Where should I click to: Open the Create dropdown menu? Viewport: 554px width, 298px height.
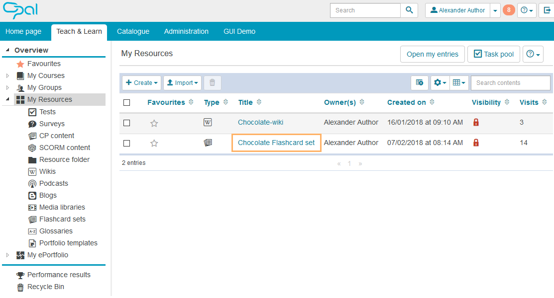pyautogui.click(x=142, y=83)
